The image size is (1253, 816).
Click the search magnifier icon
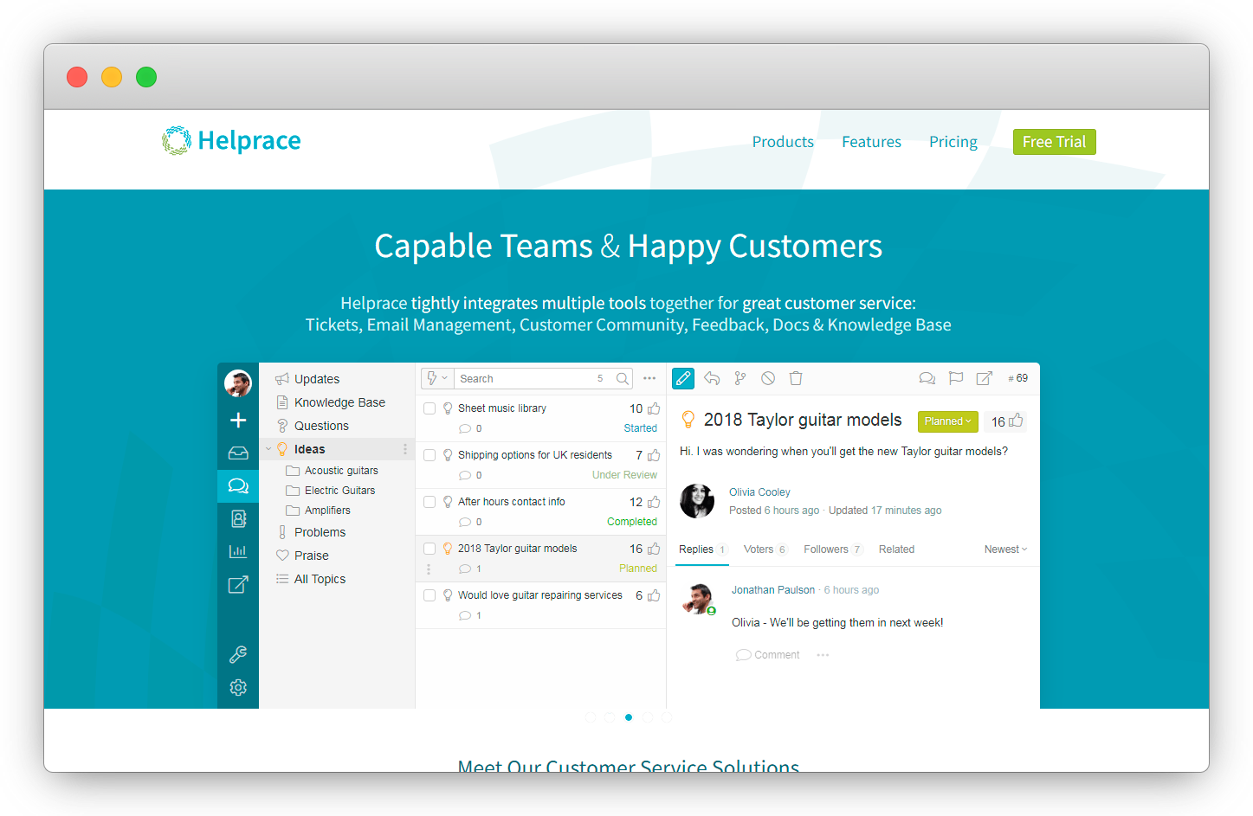pos(623,379)
